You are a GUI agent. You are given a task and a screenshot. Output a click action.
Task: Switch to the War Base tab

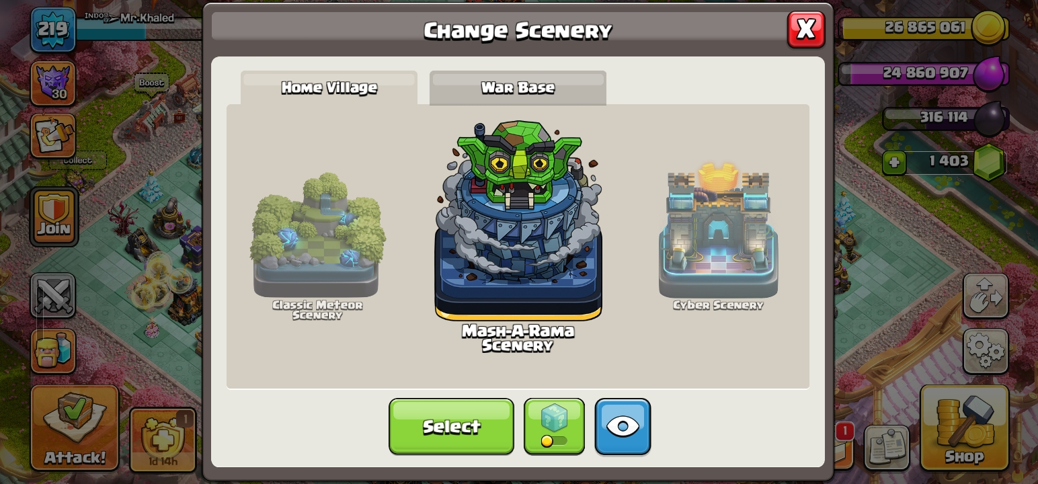coord(518,88)
